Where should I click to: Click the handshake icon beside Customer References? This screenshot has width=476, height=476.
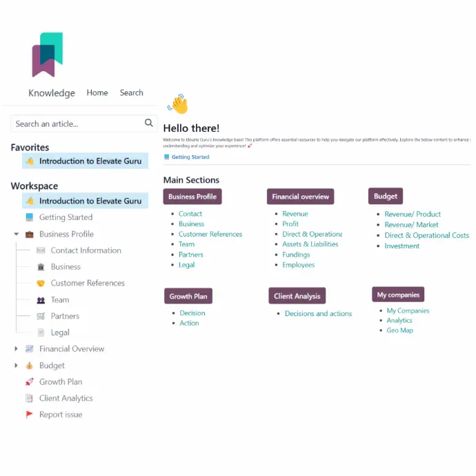tap(41, 284)
